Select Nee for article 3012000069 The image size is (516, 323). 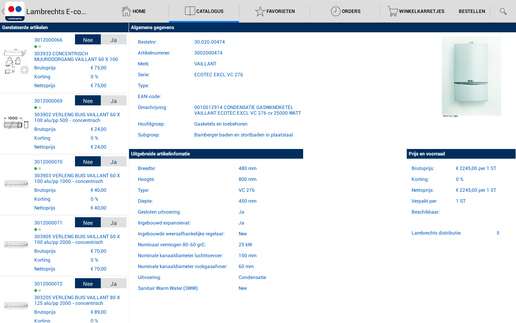pyautogui.click(x=88, y=101)
